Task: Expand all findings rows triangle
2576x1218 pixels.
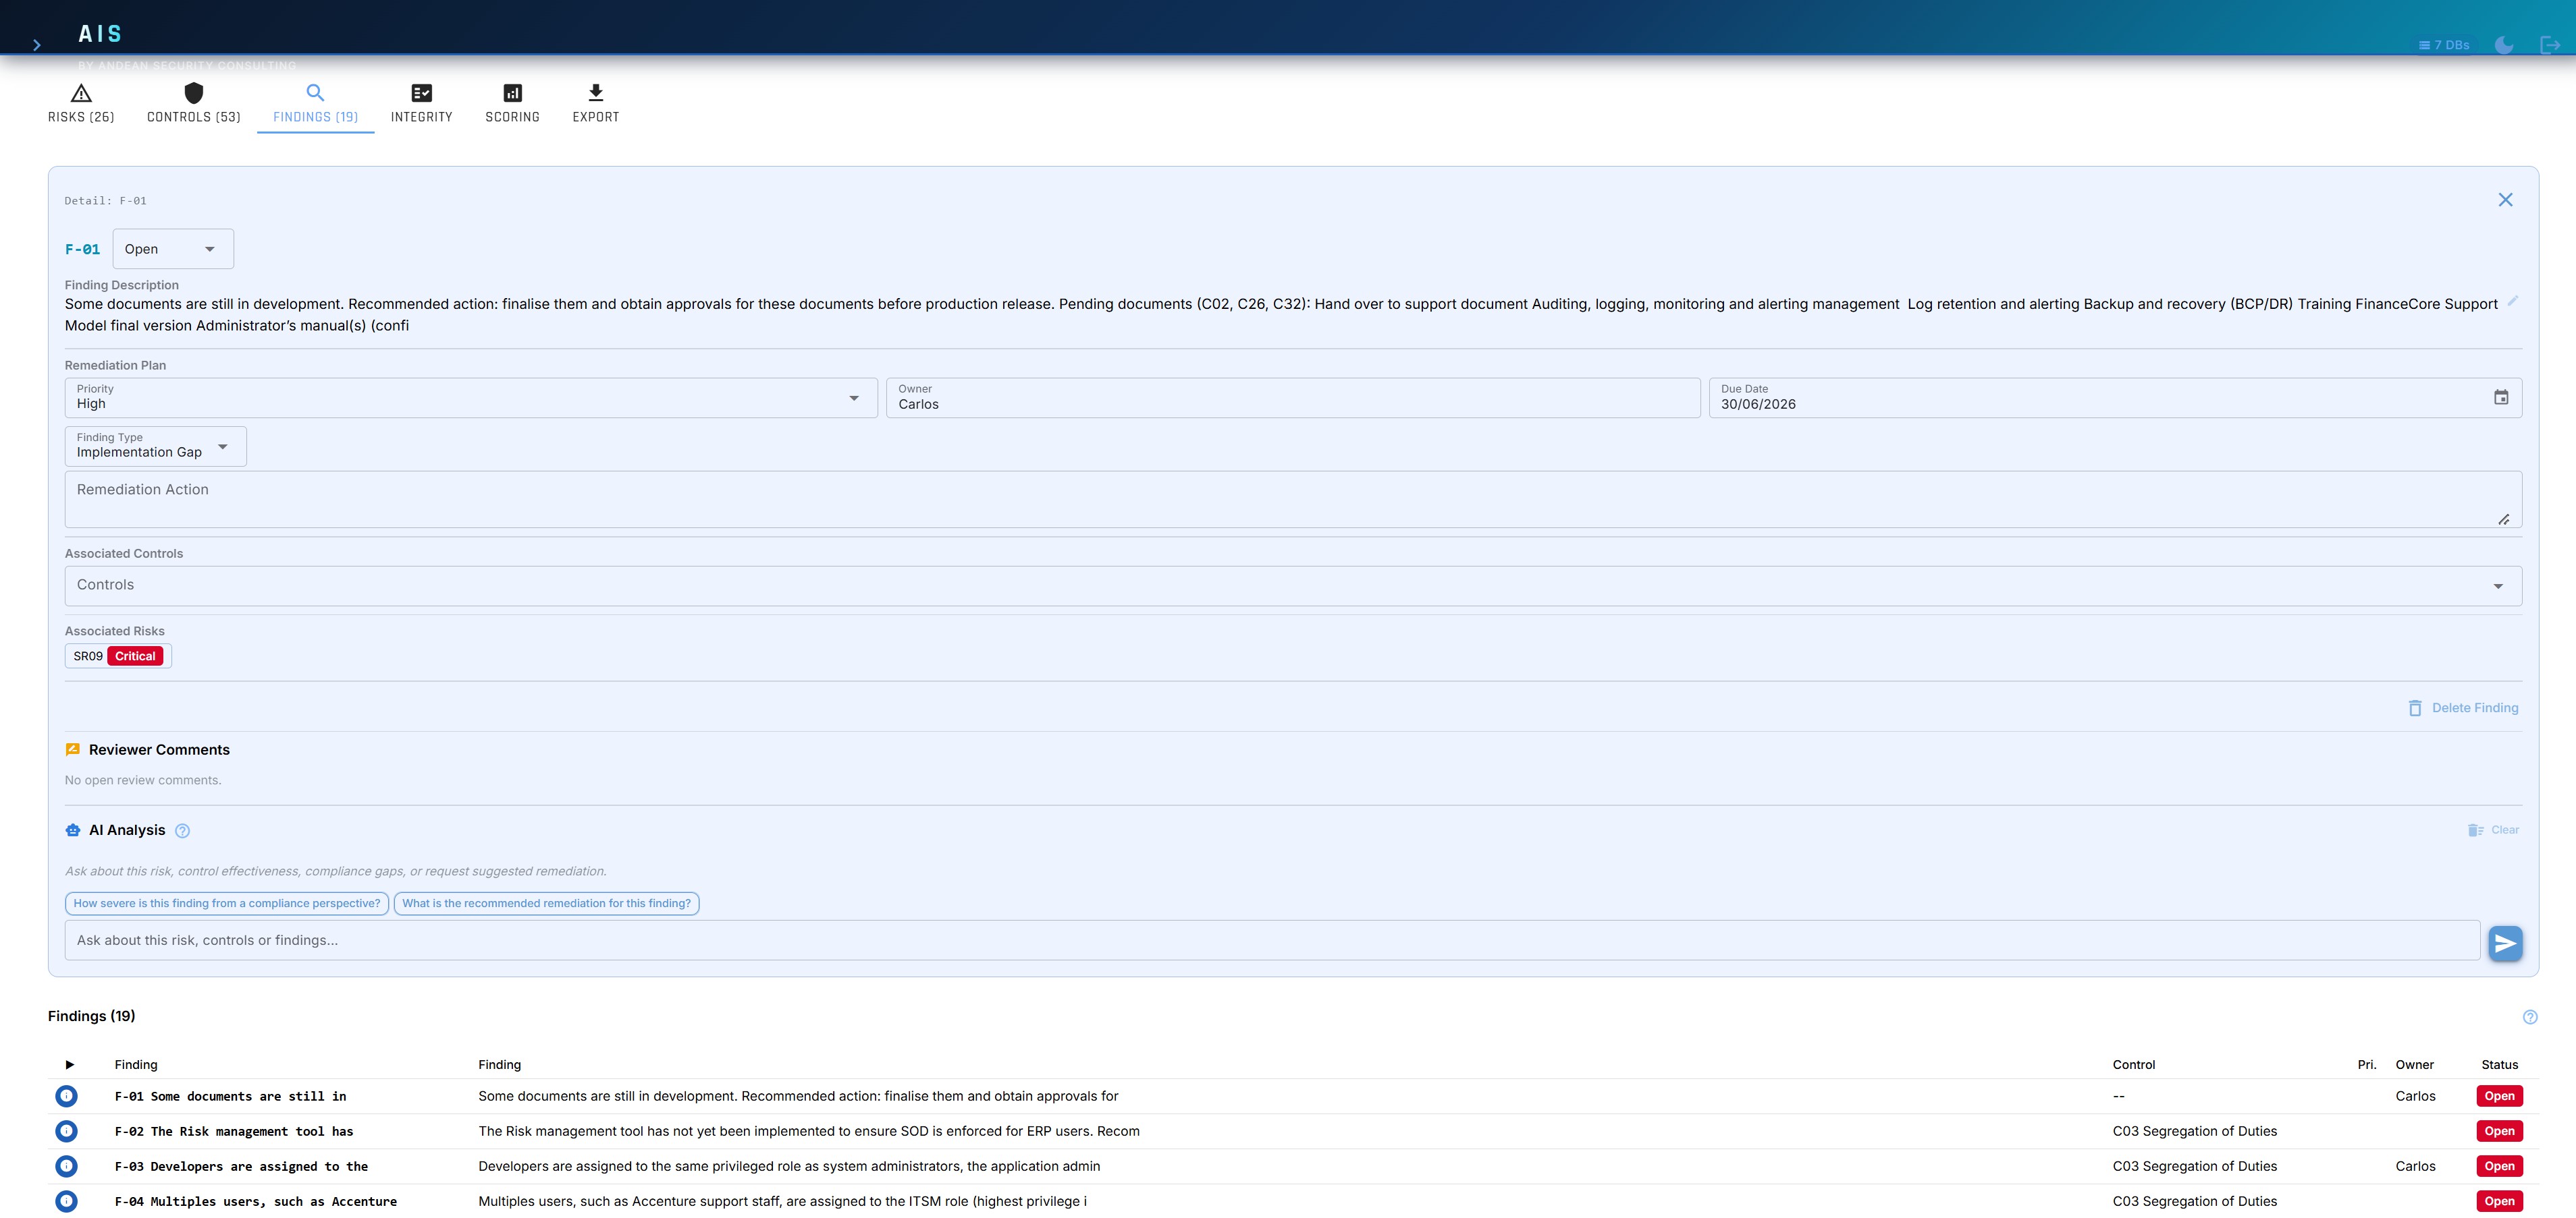Action: tap(70, 1065)
